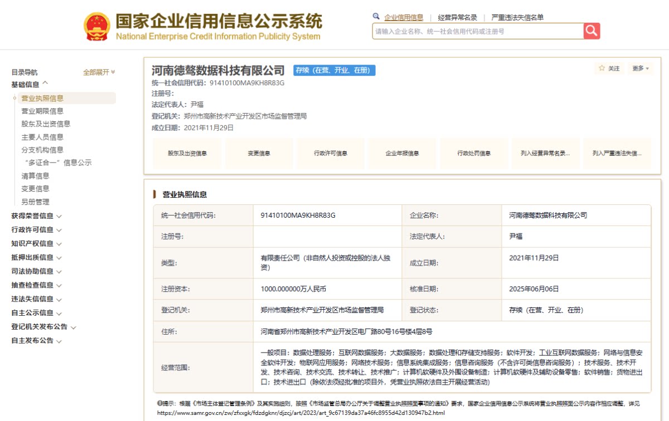Click the 企业年报信息 card button
Viewport: 669px width, 421px height.
[x=403, y=153]
